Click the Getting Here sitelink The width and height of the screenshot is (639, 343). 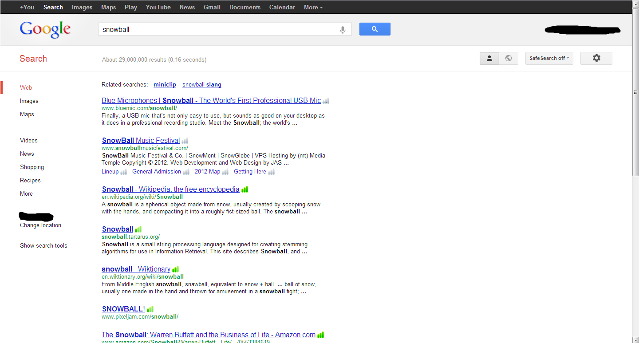(250, 171)
